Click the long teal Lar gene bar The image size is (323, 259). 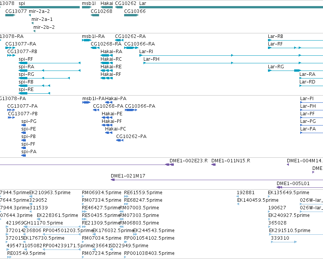tap(231, 7)
